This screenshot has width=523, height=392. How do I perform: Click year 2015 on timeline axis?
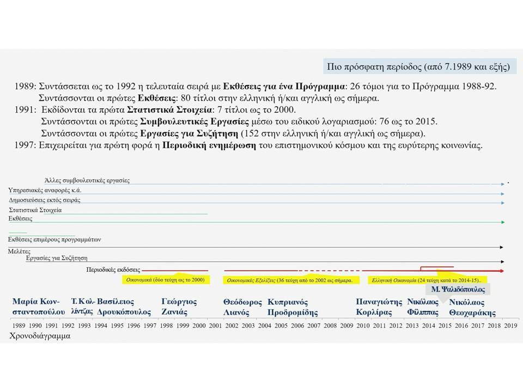pos(445,326)
